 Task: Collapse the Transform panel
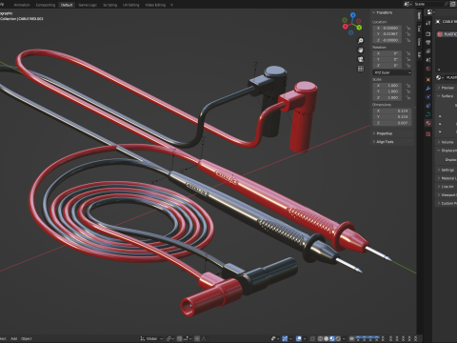point(383,12)
